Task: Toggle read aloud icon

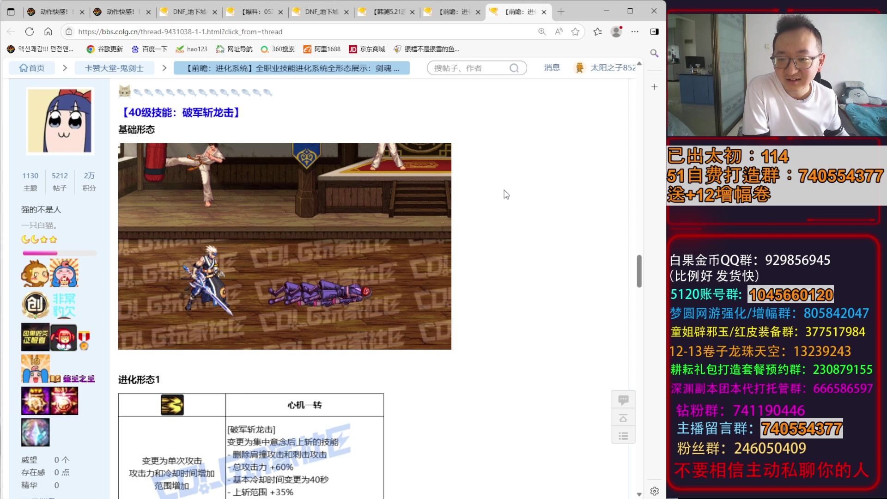Action: click(x=559, y=31)
